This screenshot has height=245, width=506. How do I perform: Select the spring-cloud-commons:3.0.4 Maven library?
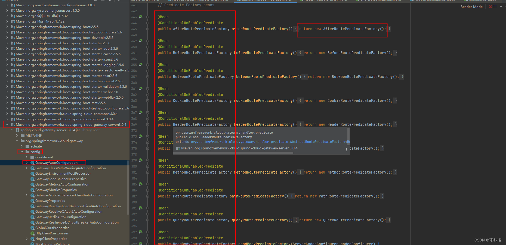pos(67,114)
